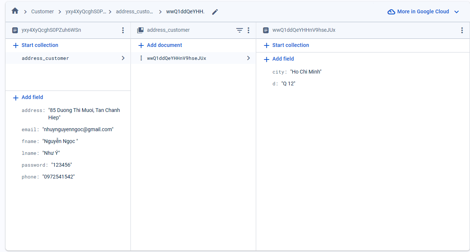Select the city field value Ho Chi Minh
The image size is (470, 252).
pos(306,72)
